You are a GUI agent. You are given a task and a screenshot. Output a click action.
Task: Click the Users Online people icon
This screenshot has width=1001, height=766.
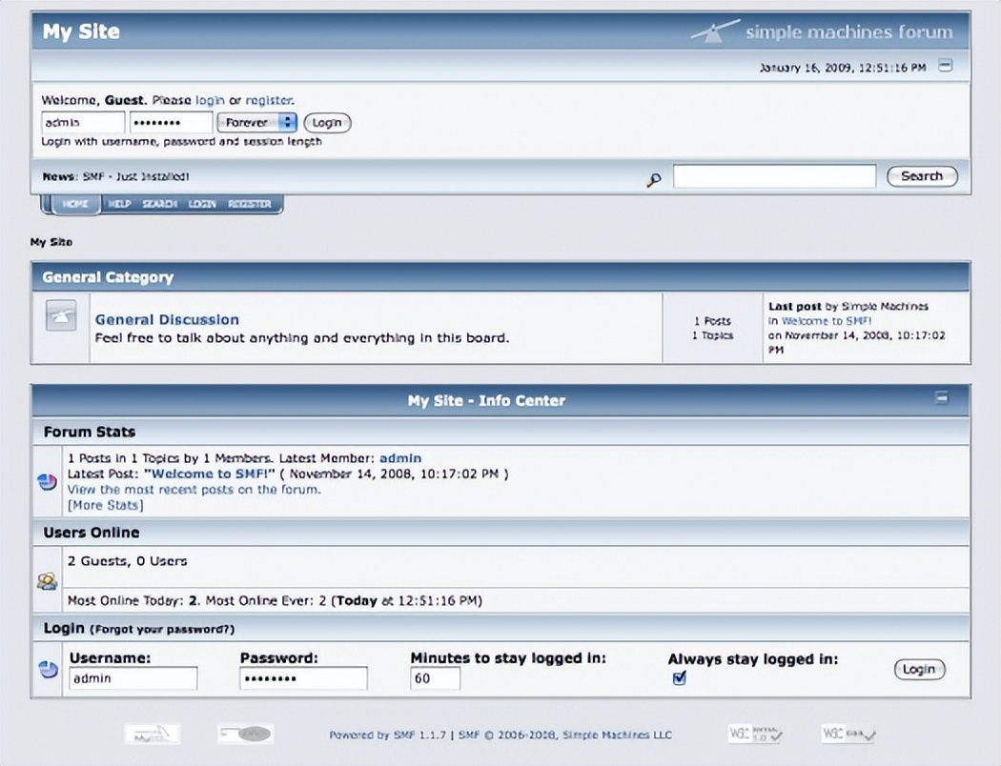pyautogui.click(x=48, y=581)
